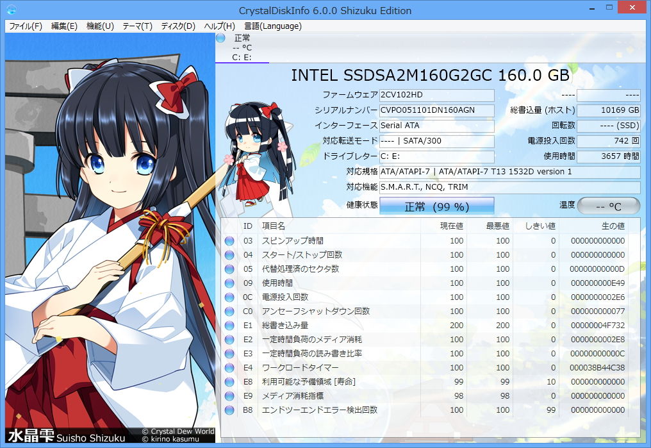Select the 一定時間負荷の読み書き比率 attribute name
This screenshot has width=651, height=448.
[x=312, y=354]
